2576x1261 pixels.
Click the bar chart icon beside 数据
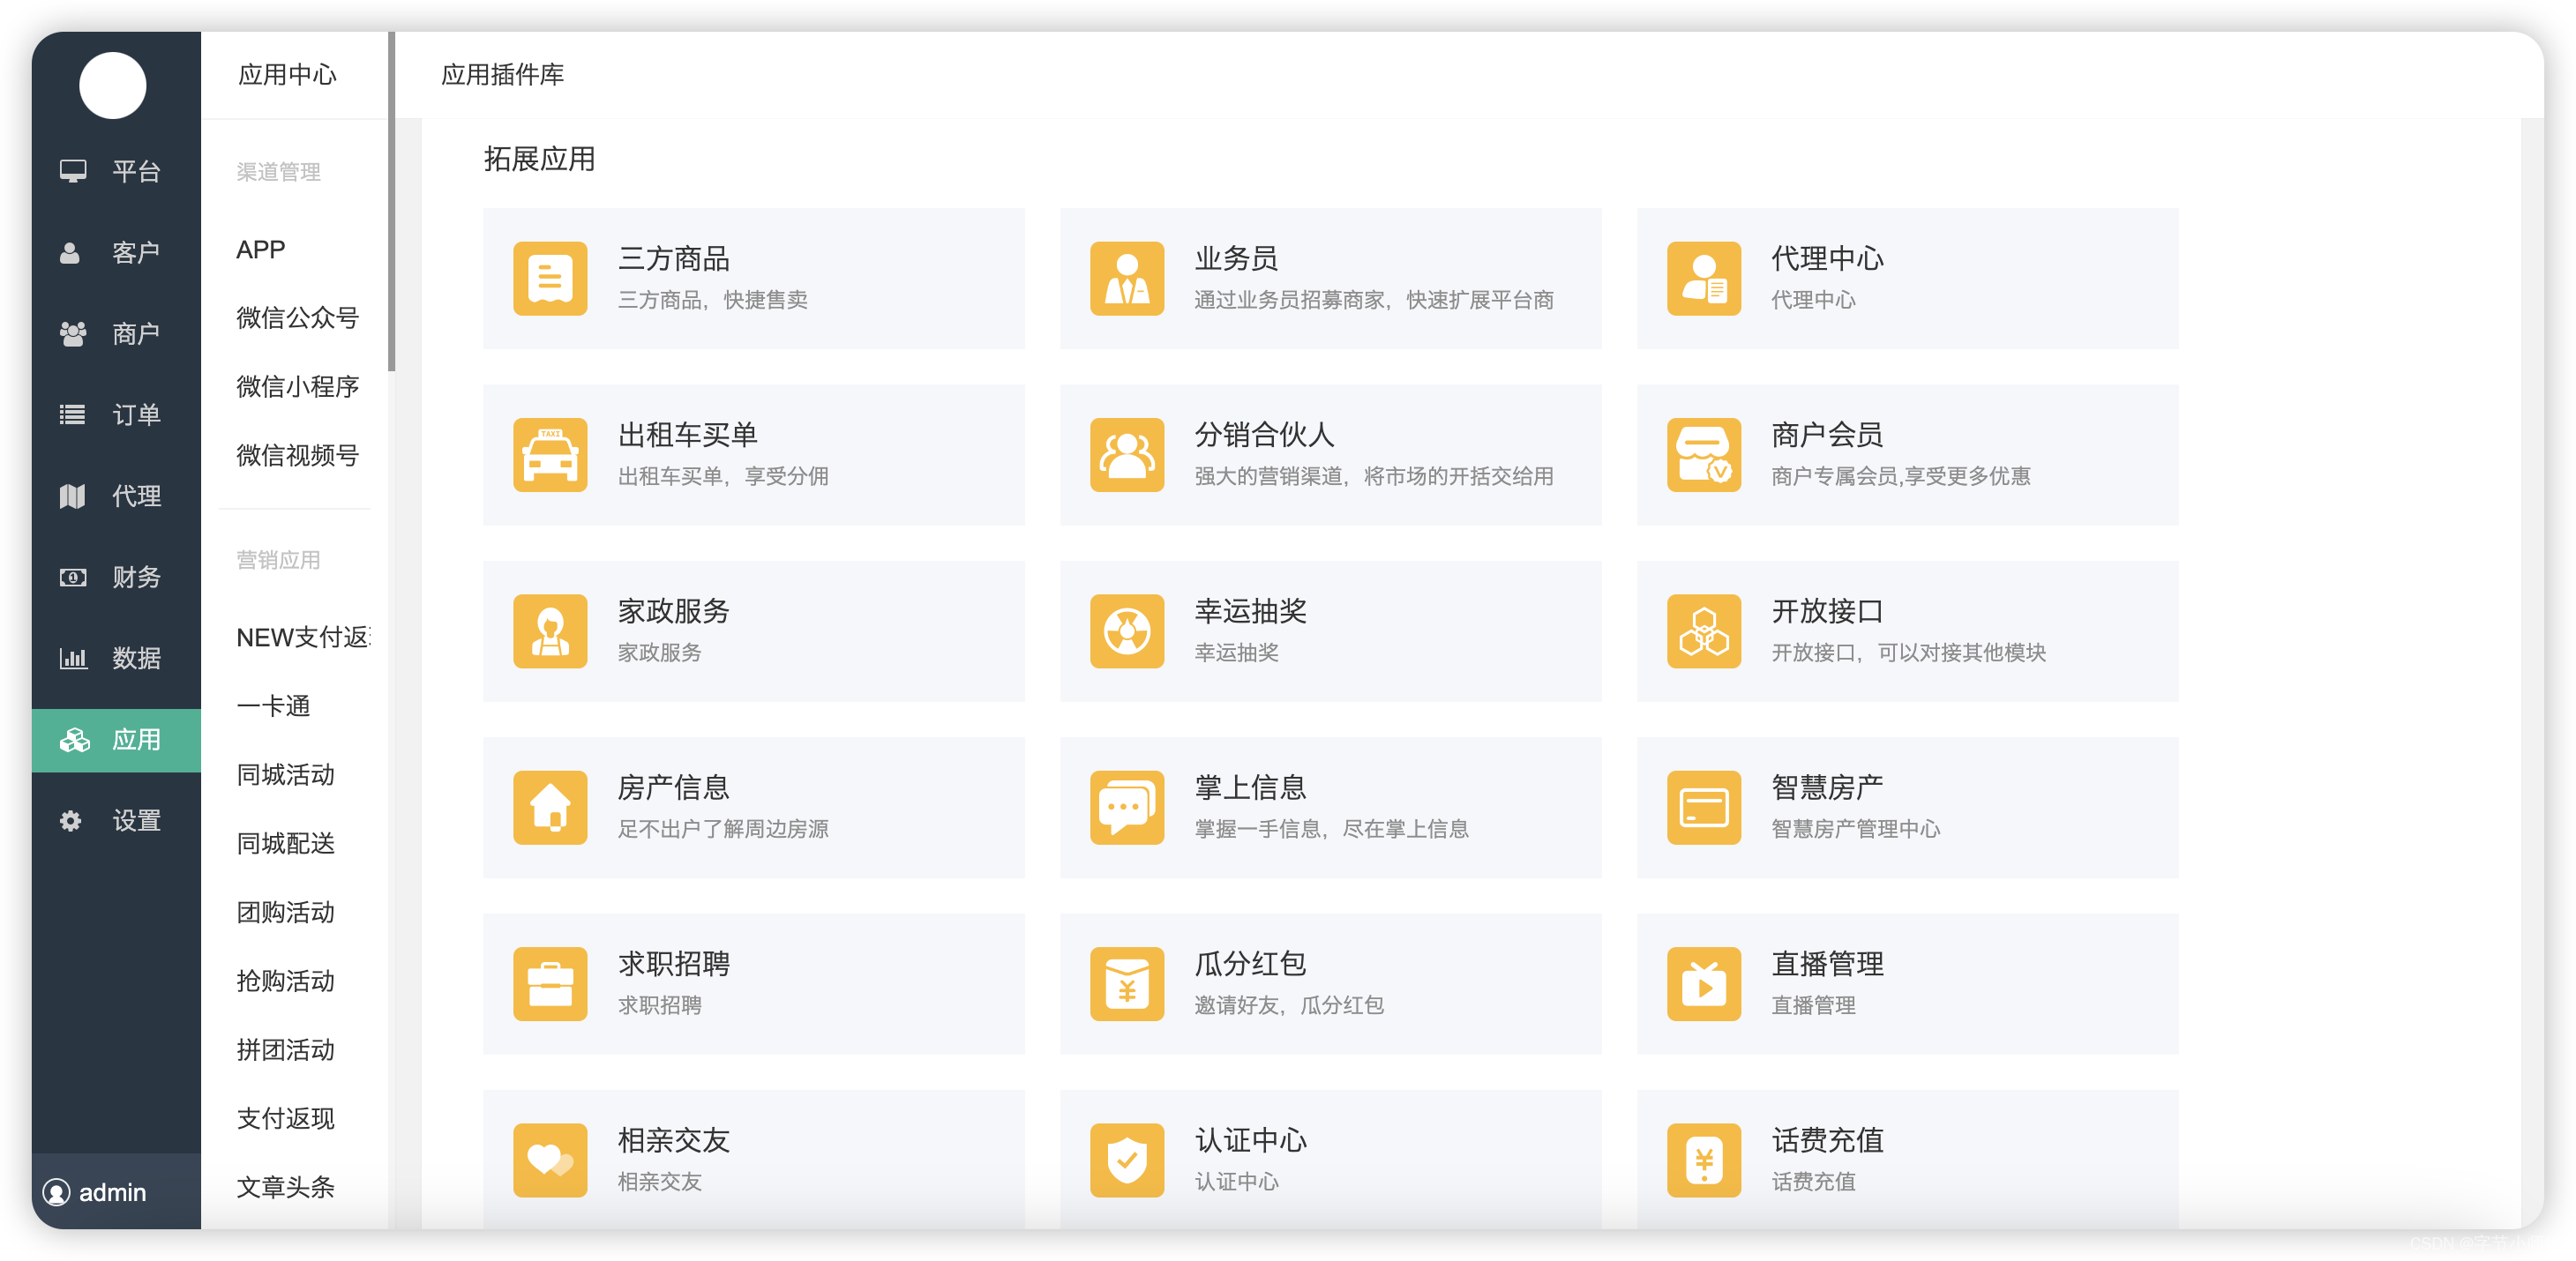pos(72,659)
